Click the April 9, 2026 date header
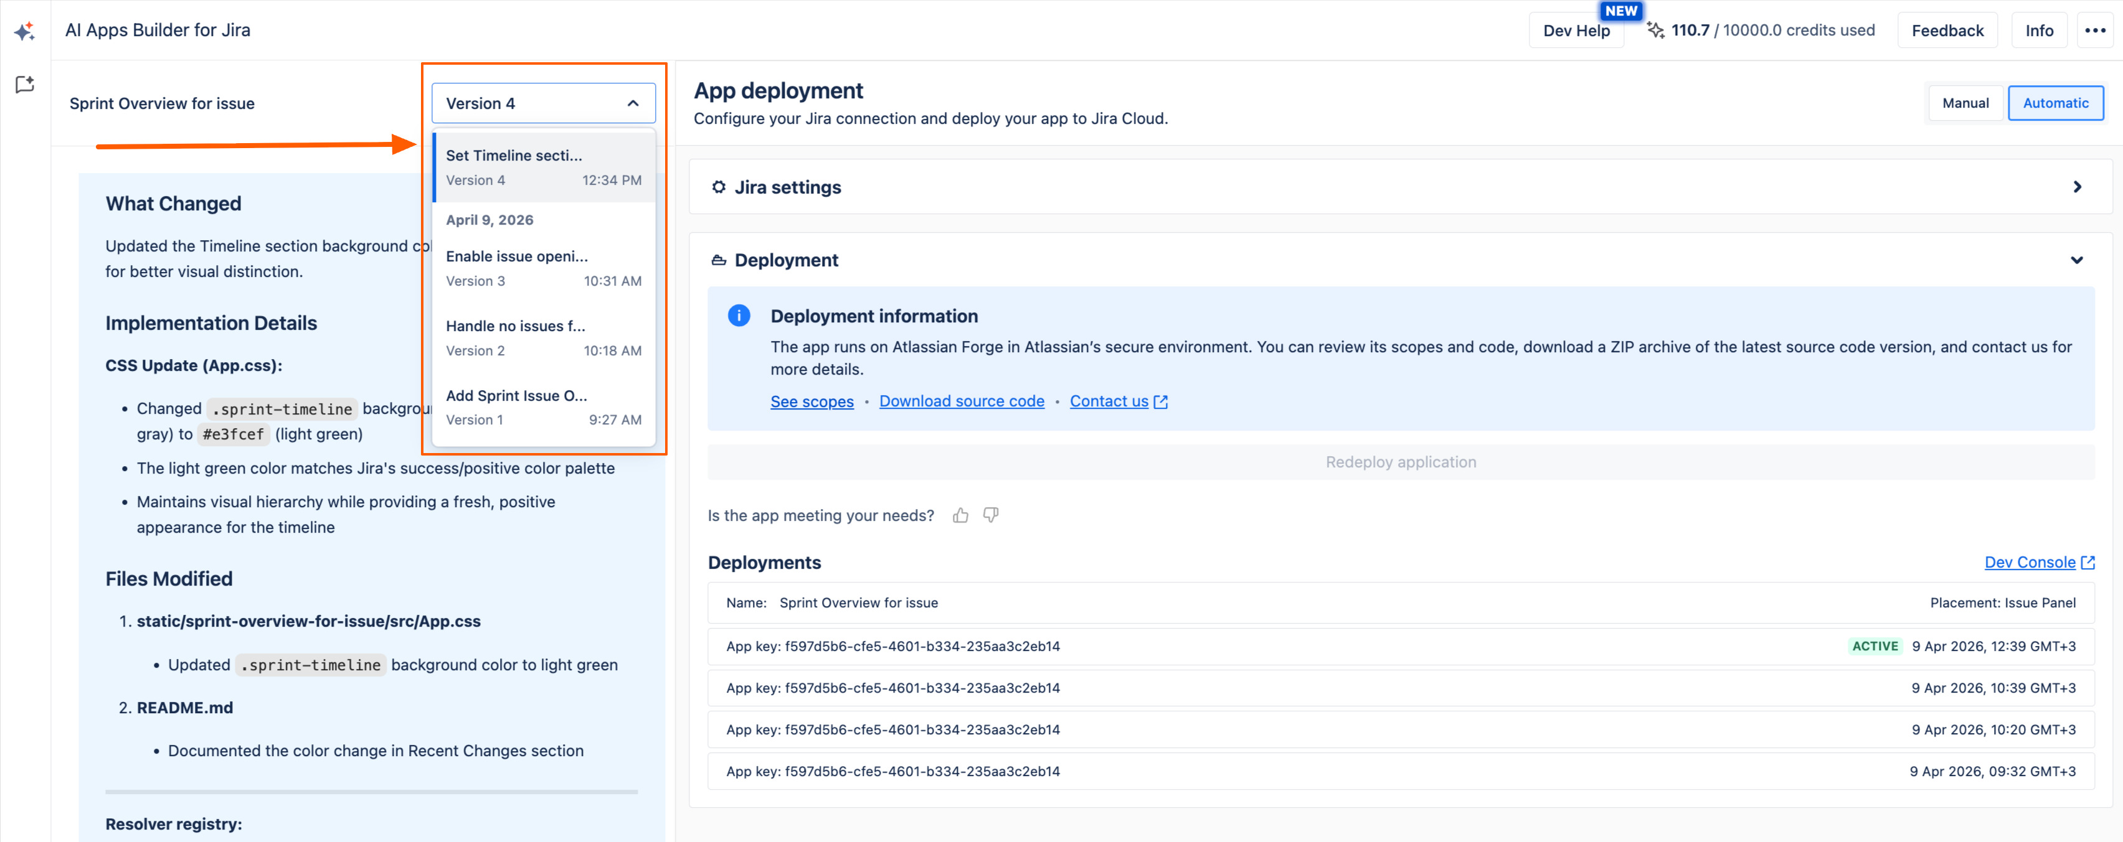This screenshot has height=842, width=2123. point(489,220)
